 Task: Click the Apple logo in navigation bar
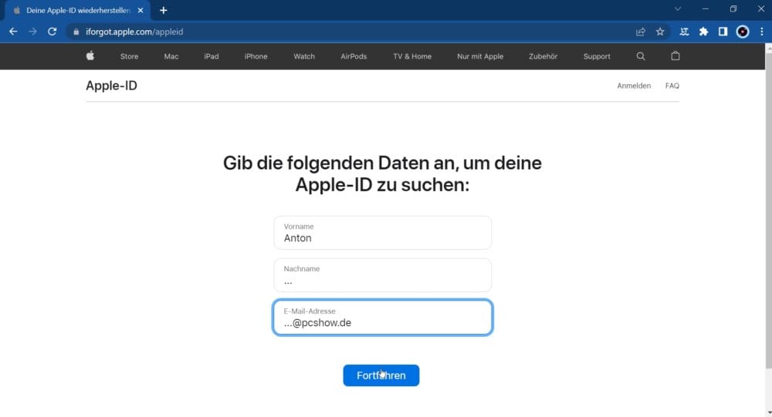coord(90,56)
